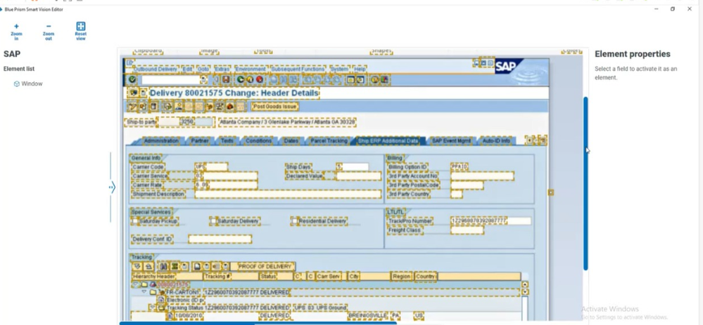Click the Expand all icon in Tracking toolbar

tap(137, 267)
